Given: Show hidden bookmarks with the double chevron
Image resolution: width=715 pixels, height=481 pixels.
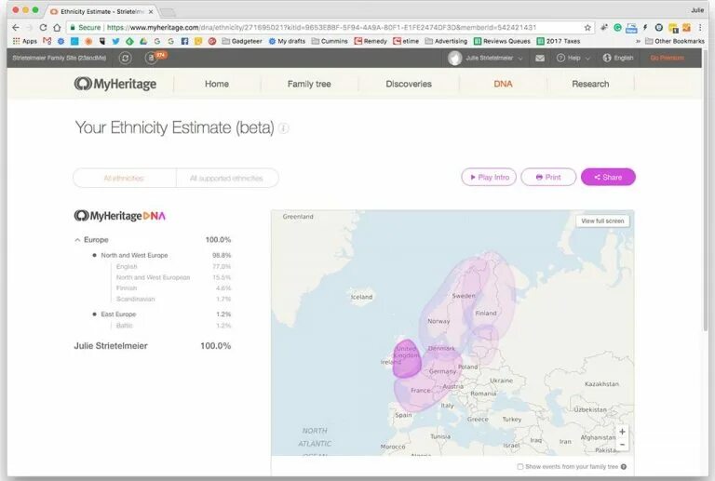Looking at the screenshot, I should pos(638,41).
